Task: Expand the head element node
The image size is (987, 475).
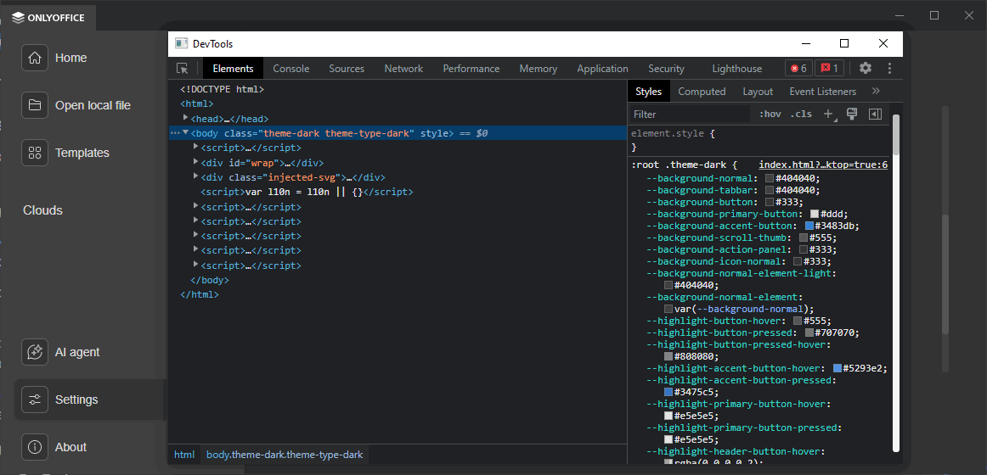Action: tap(186, 118)
